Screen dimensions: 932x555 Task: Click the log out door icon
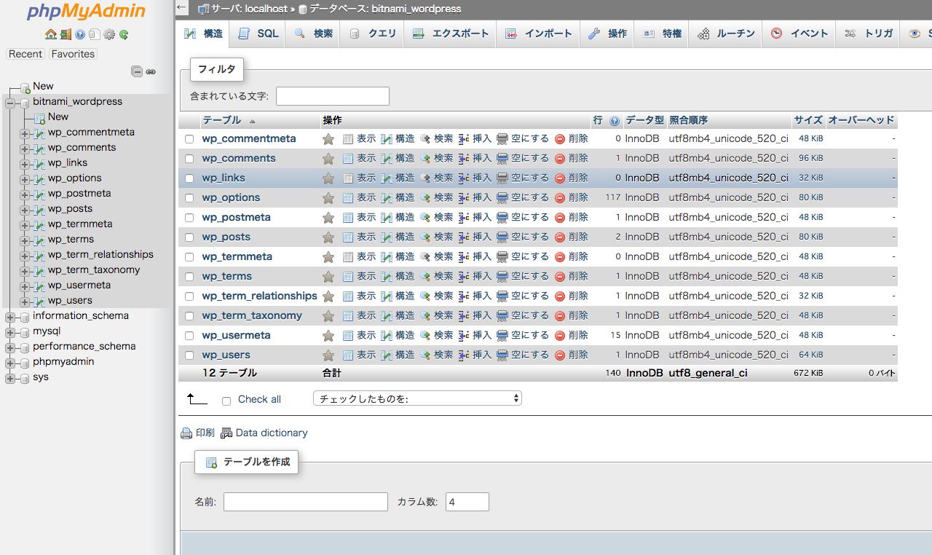click(x=66, y=34)
